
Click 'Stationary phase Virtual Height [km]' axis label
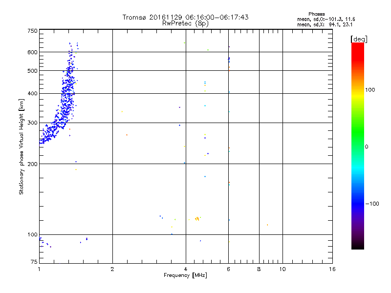[22, 146]
